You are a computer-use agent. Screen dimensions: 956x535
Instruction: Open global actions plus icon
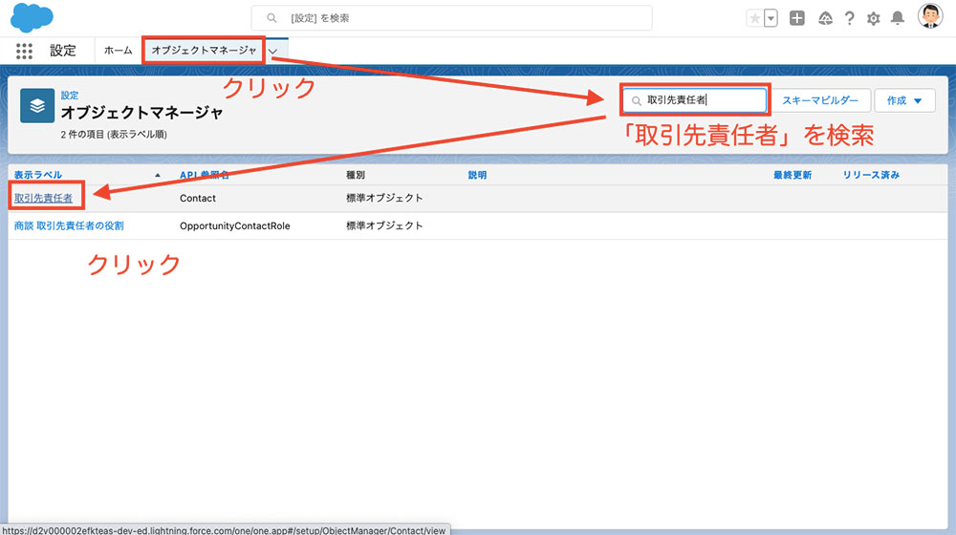click(797, 18)
